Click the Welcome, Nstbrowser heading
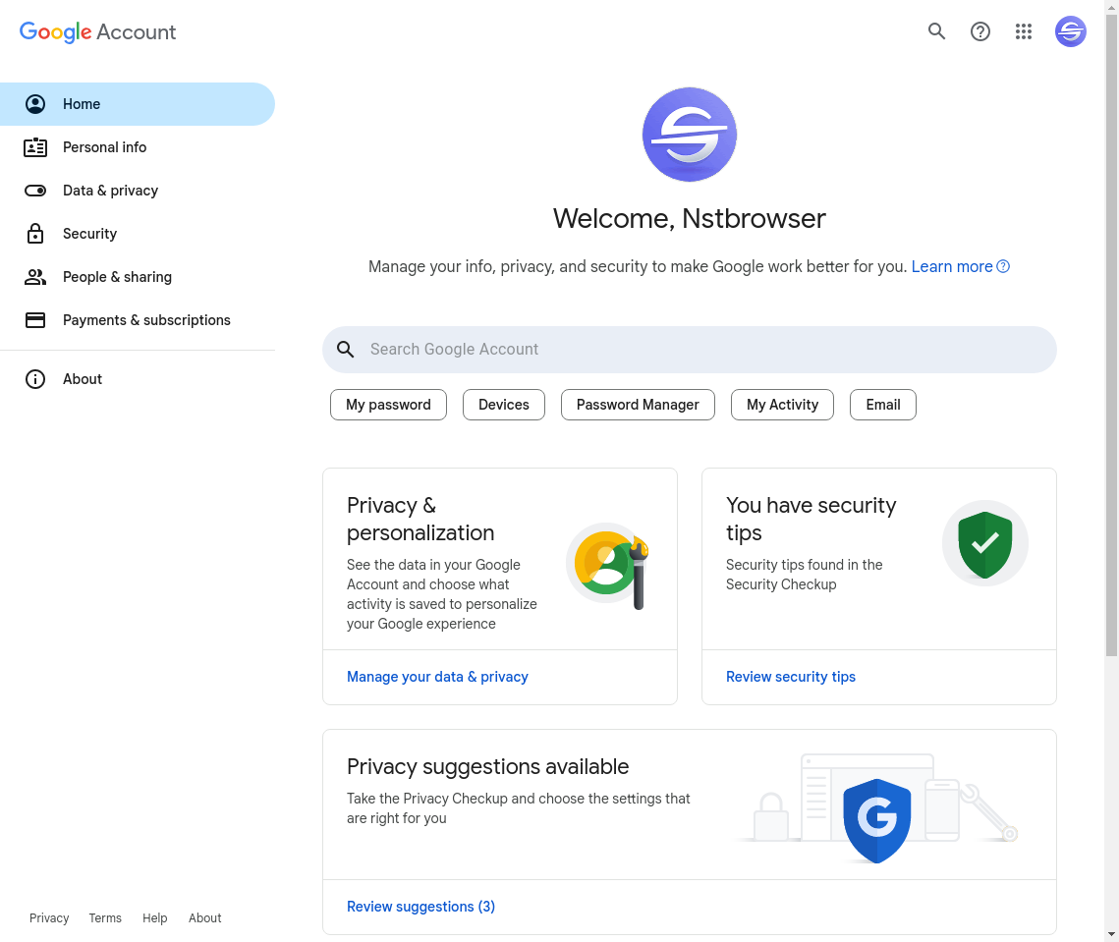Image resolution: width=1119 pixels, height=942 pixels. point(690,218)
